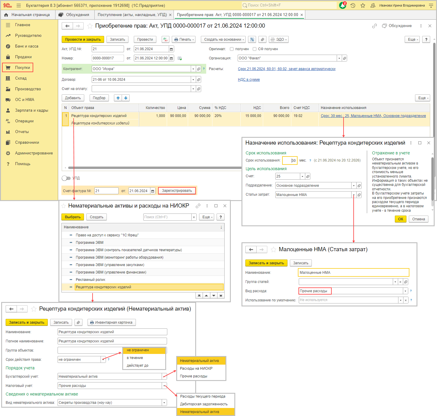Viewport: 437px width, 416px height.
Task: Open calendar for Счет-фактура date
Action: pyautogui.click(x=152, y=191)
